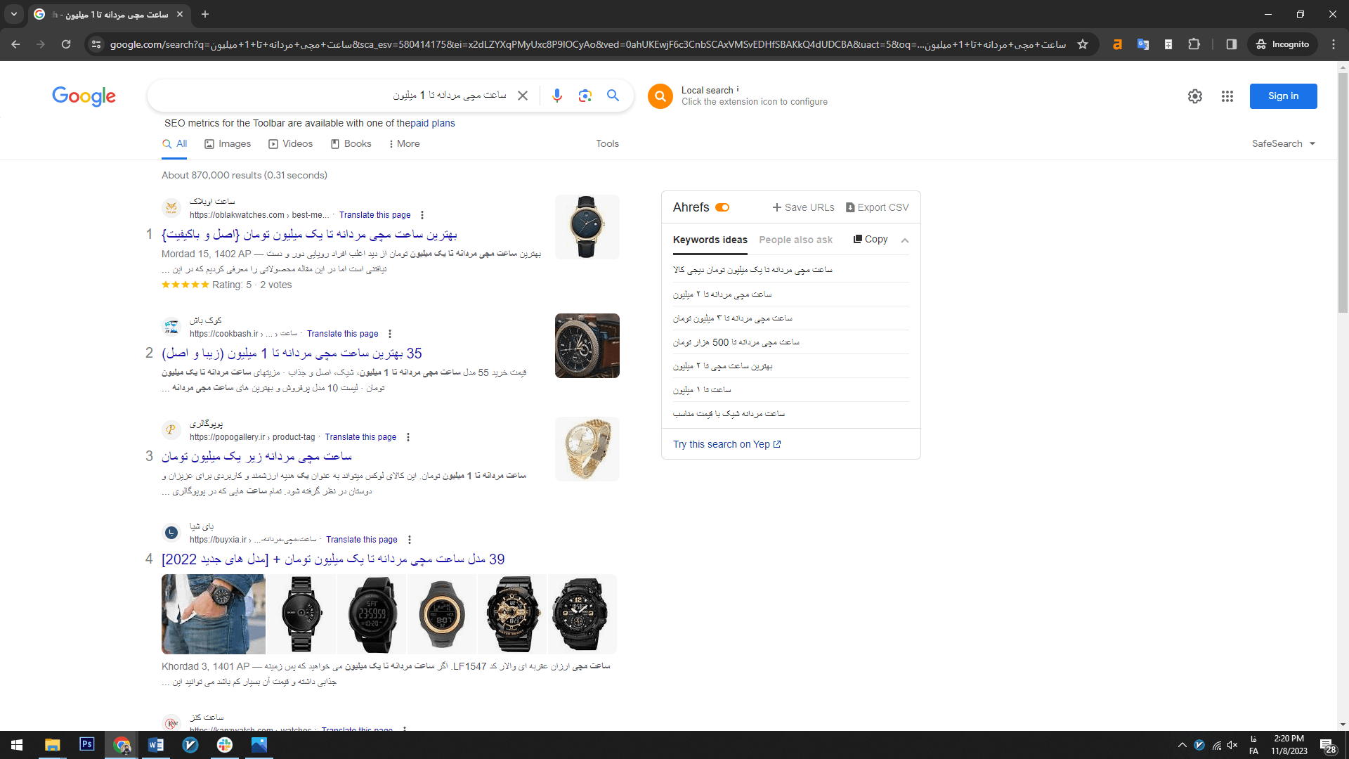Open the Chrome extensions puzzle icon

click(x=1194, y=44)
